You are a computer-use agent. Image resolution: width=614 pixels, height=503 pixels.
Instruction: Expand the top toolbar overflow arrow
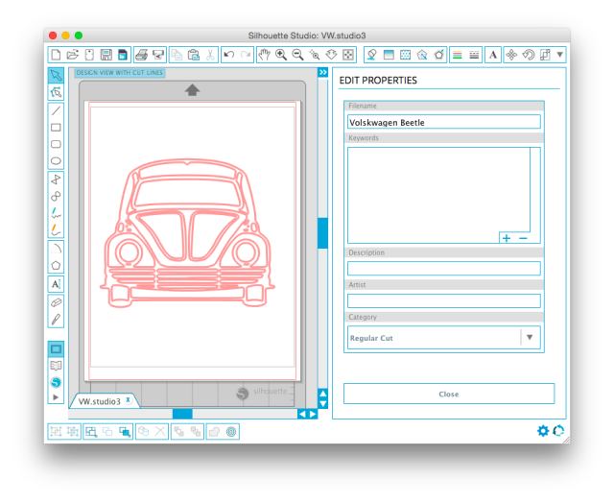point(560,55)
